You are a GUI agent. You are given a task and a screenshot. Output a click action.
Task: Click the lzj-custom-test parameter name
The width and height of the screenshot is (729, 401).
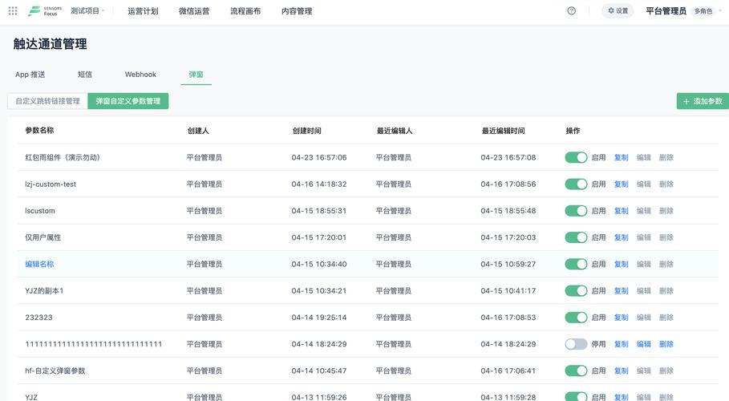pos(51,184)
